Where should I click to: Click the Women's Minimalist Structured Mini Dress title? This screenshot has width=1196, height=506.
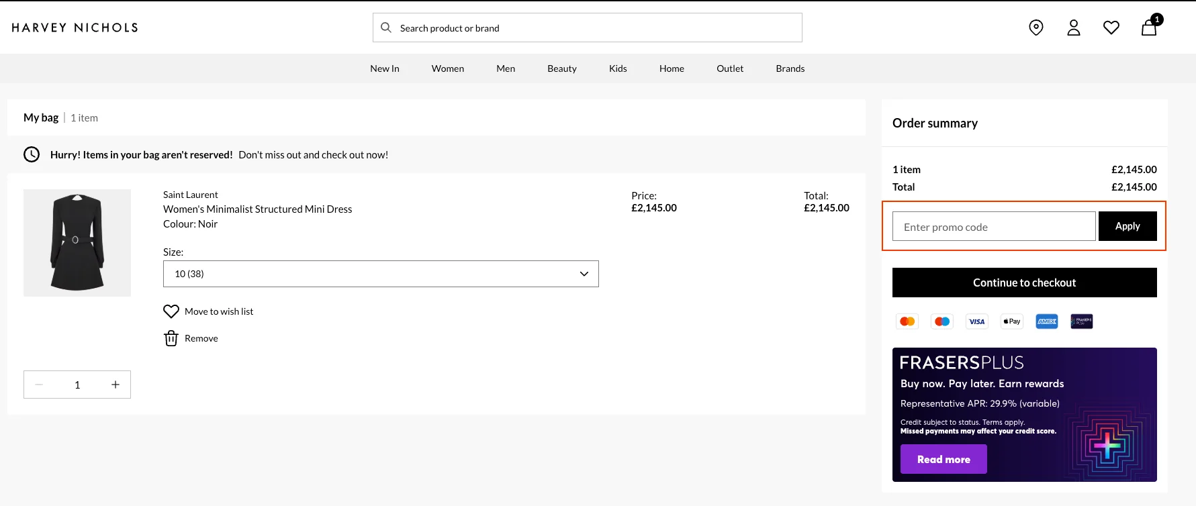pos(257,209)
